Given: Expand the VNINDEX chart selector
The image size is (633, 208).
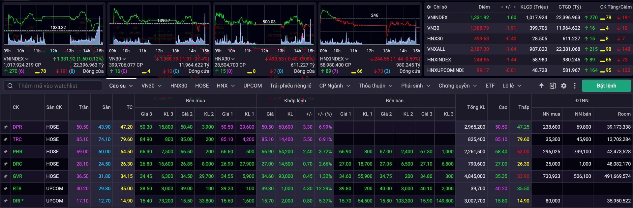Looking at the screenshot, I should 16,59.
